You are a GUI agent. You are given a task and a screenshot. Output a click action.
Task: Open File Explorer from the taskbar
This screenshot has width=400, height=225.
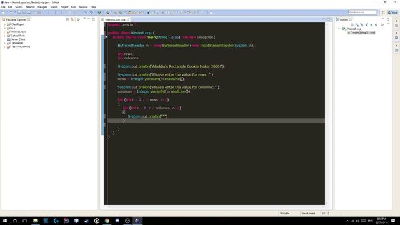pos(36,221)
